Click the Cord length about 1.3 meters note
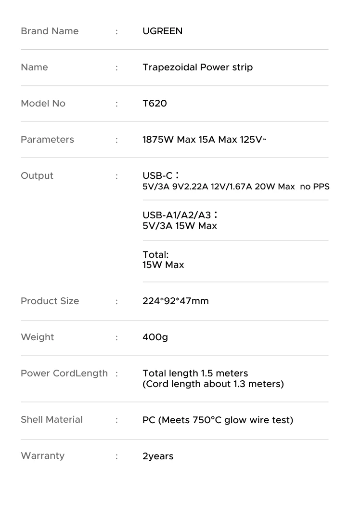 [213, 384]
